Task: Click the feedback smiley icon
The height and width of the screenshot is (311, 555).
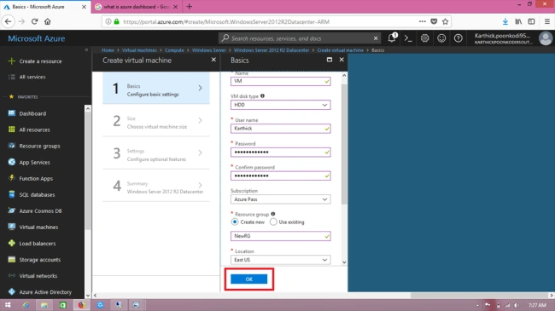Action: [441, 38]
